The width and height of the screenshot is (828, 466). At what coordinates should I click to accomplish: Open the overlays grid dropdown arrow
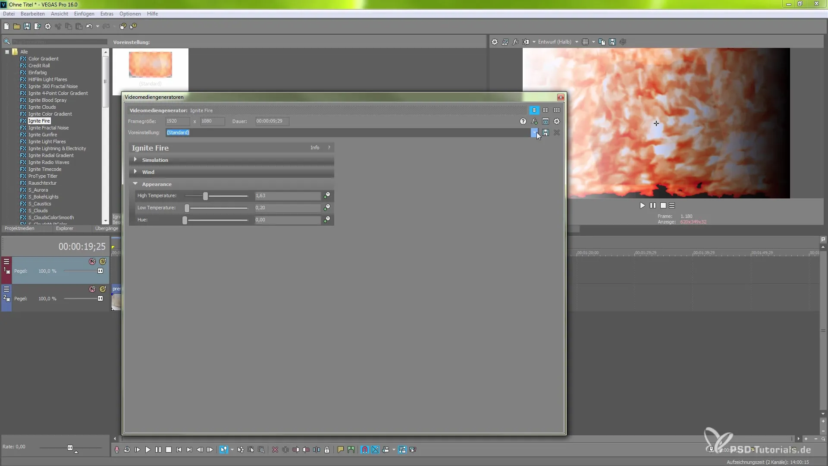[593, 42]
